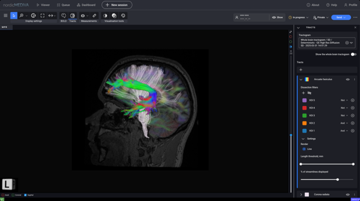Click the zoom magnifier tool
360x201 pixels.
[x=22, y=16]
